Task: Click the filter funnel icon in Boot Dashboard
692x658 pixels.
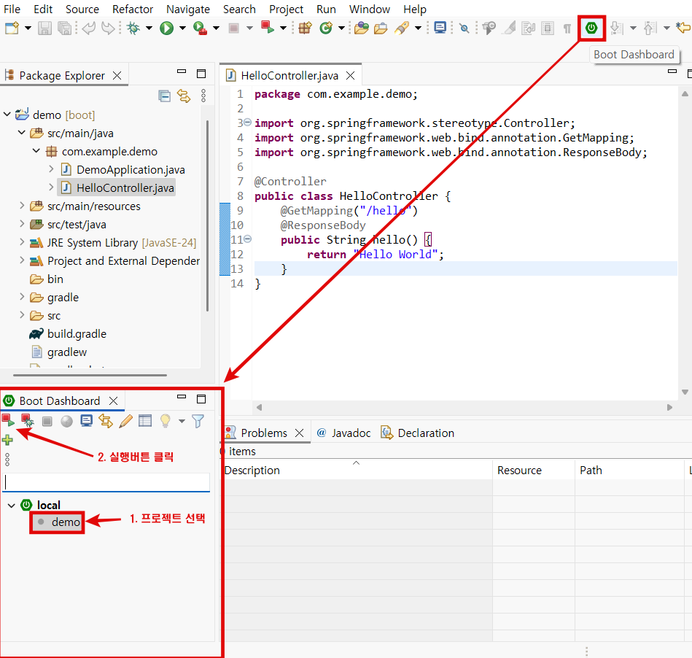Action: click(x=198, y=421)
